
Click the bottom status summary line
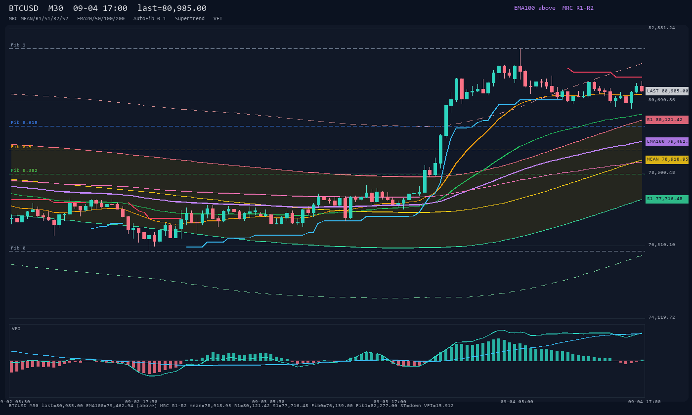pyautogui.click(x=231, y=406)
